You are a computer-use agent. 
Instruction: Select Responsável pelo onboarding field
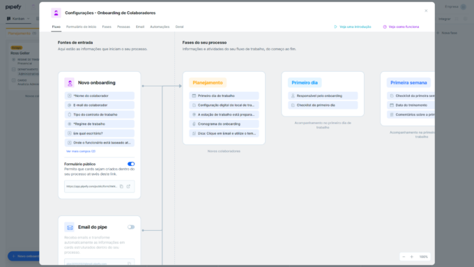point(323,96)
